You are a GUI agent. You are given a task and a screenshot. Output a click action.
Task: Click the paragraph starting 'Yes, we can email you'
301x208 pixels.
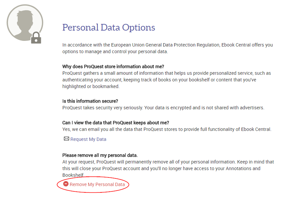[167, 129]
